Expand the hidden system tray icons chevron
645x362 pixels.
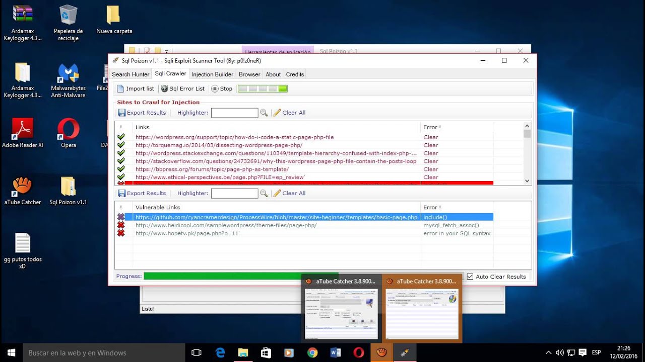549,352
